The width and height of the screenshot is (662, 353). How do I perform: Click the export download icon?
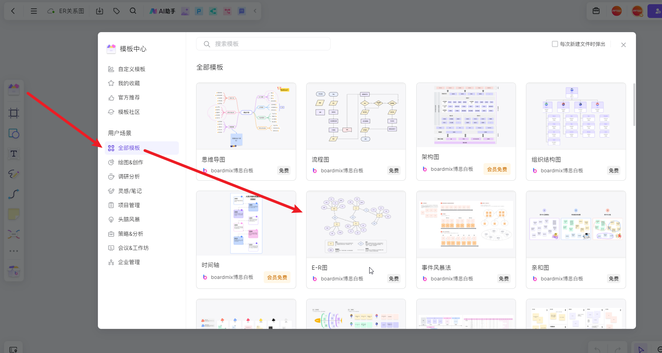tap(100, 11)
